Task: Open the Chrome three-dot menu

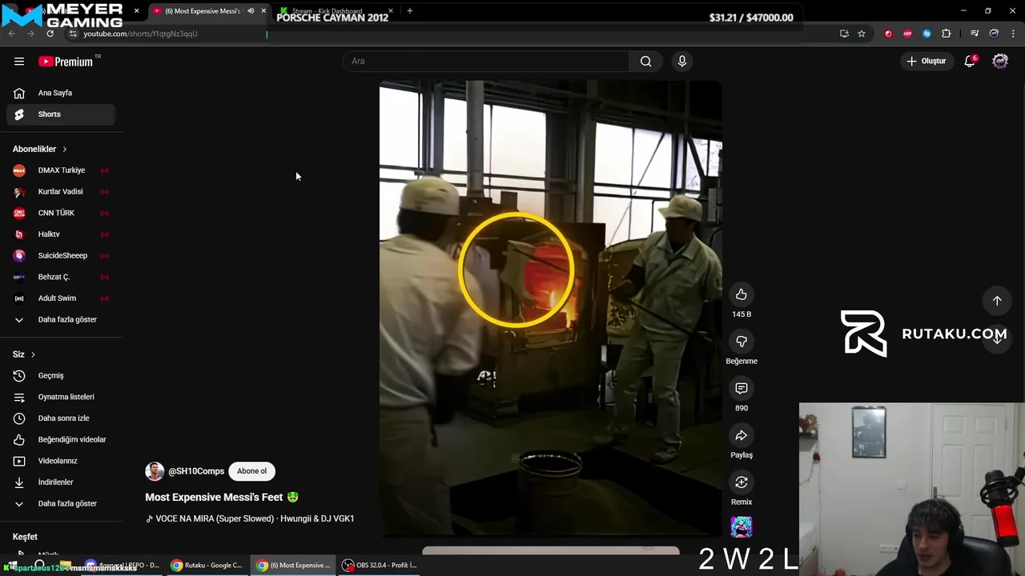Action: [1014, 34]
